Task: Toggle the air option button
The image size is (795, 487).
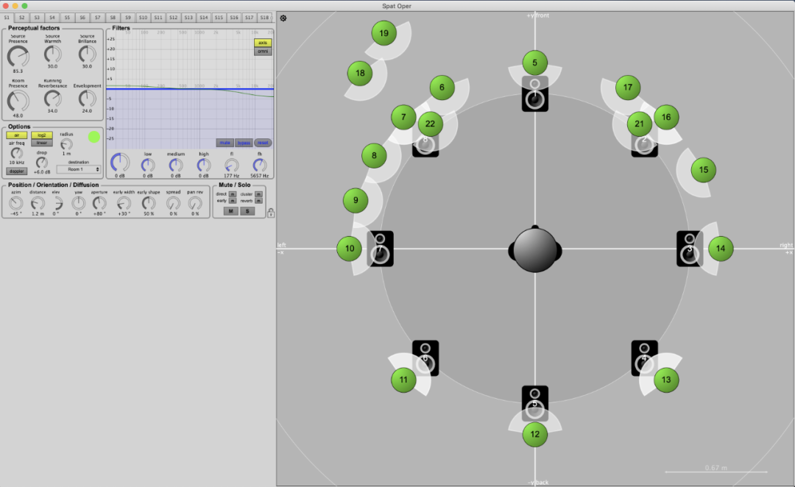Action: [17, 135]
